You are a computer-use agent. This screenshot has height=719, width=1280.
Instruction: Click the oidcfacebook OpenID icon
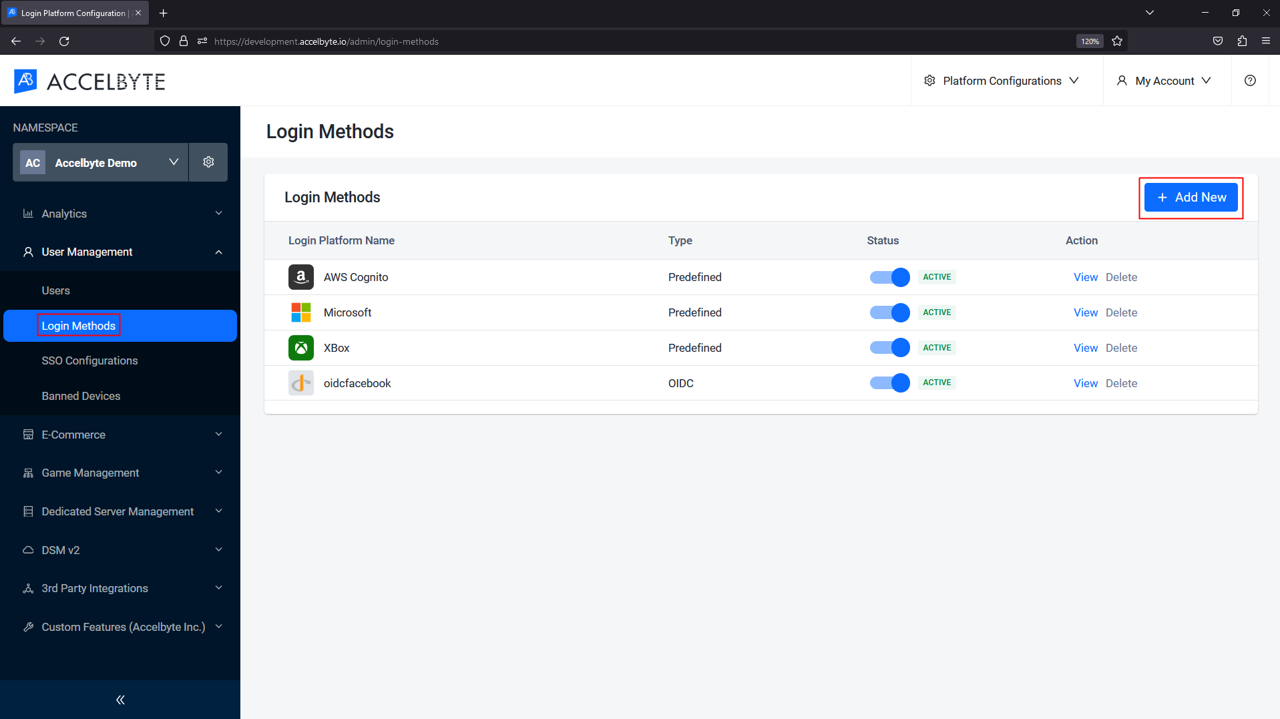point(301,383)
